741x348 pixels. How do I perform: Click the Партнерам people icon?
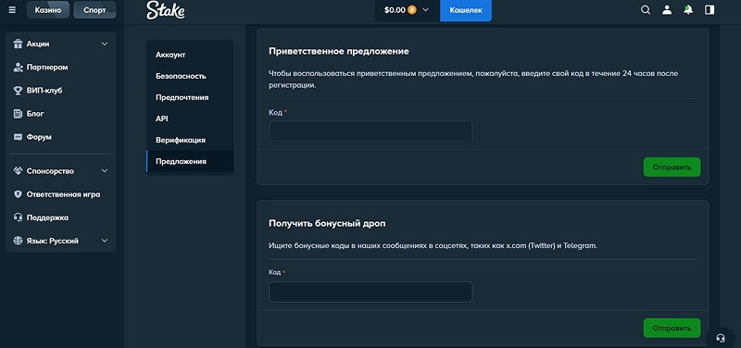19,67
